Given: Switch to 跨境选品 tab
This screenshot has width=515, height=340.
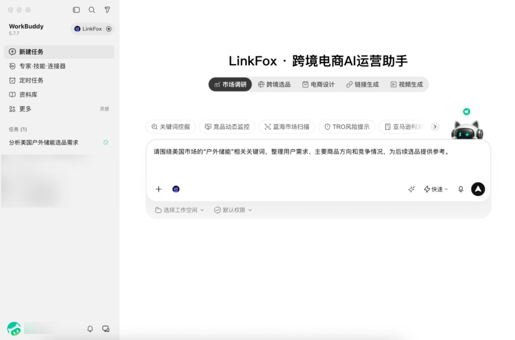Looking at the screenshot, I should (274, 84).
